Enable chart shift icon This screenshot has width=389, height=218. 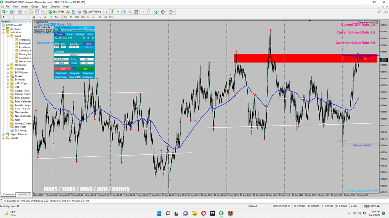click(149, 12)
